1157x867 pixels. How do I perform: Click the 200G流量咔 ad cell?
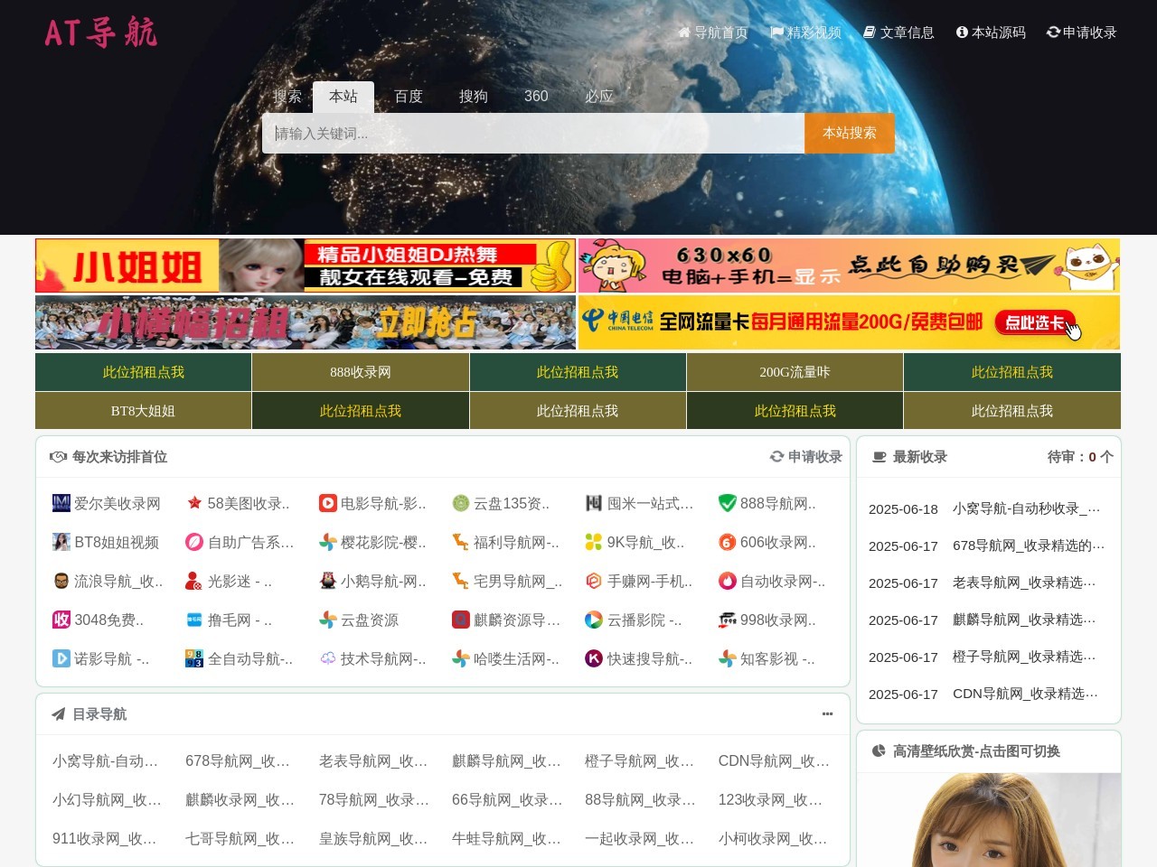click(x=795, y=372)
